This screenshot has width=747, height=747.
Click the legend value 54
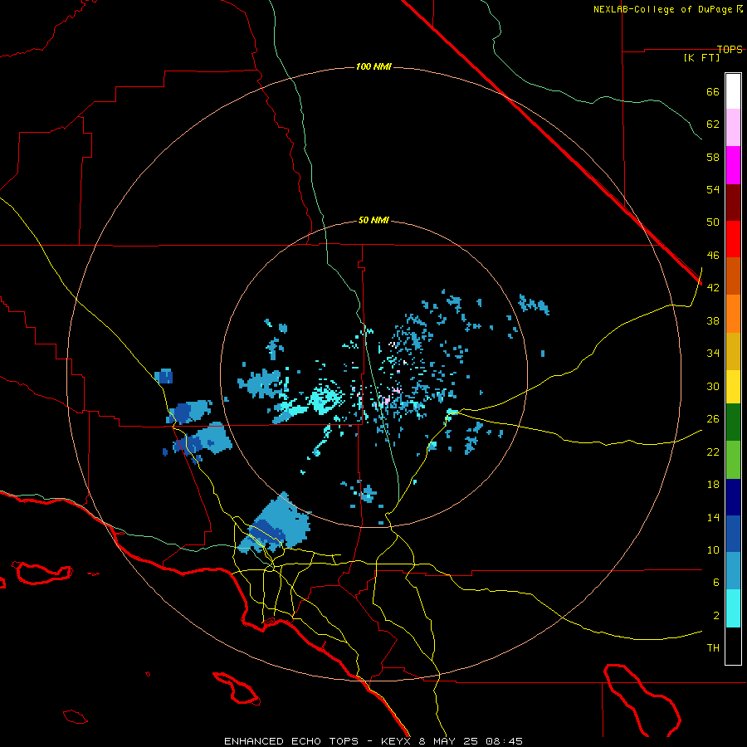(713, 189)
